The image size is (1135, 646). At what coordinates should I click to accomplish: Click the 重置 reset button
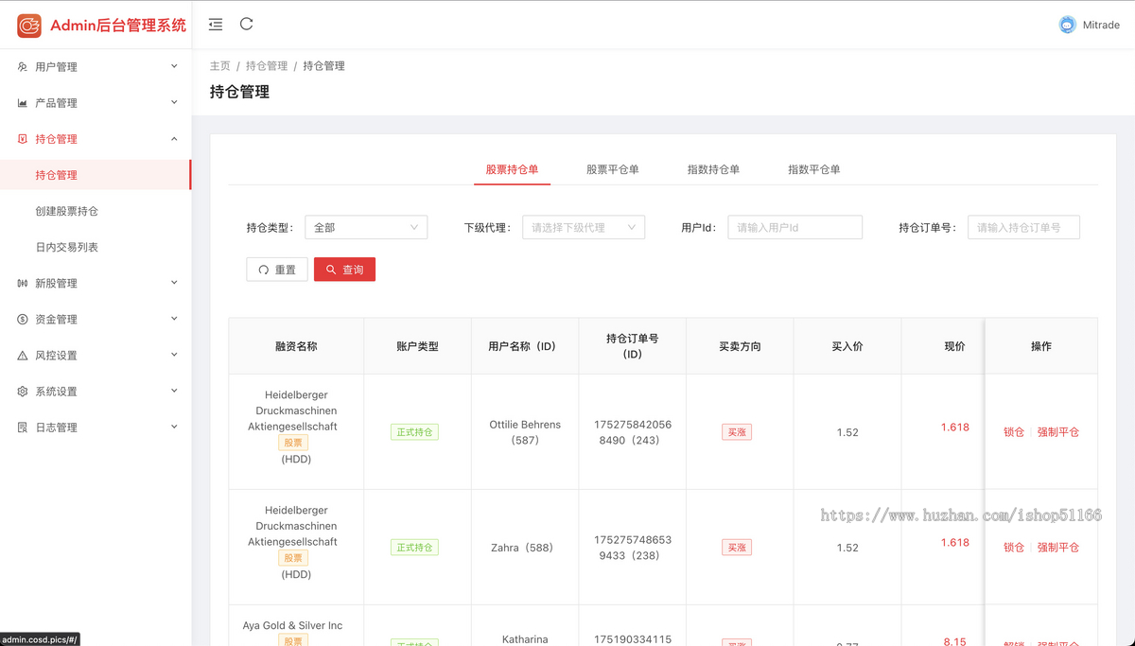coord(277,270)
